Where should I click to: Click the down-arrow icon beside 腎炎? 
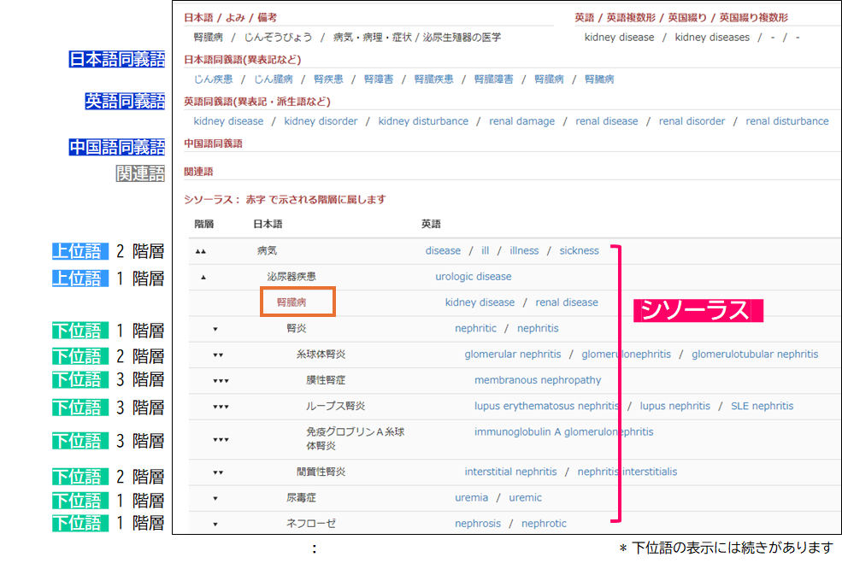[x=215, y=329]
